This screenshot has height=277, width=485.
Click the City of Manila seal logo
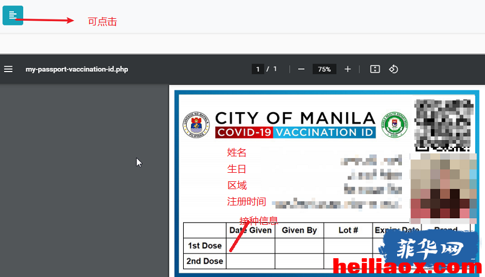[196, 125]
